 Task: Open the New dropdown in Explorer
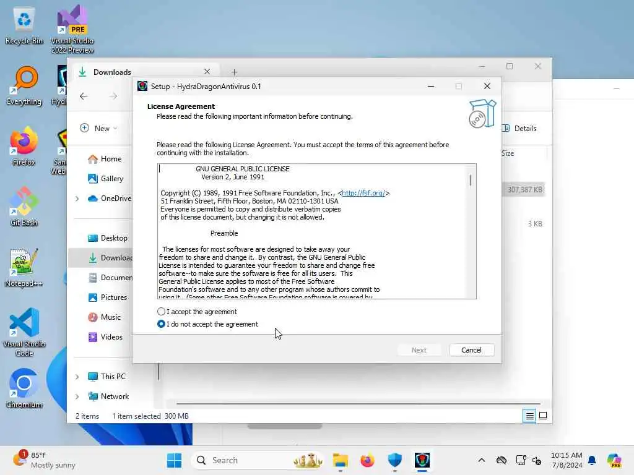(x=98, y=128)
